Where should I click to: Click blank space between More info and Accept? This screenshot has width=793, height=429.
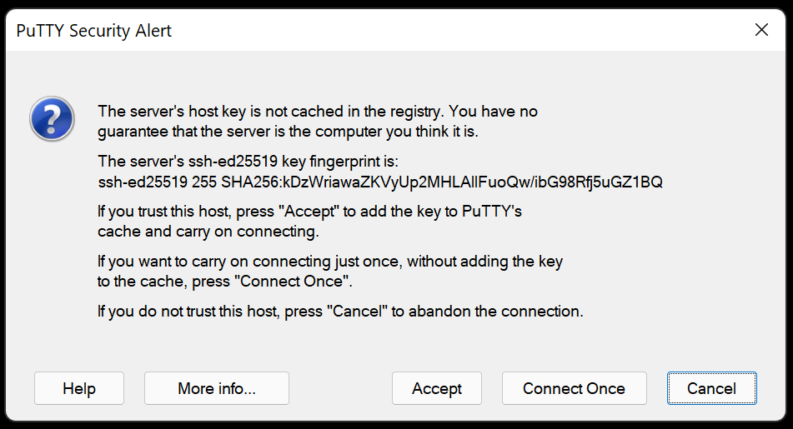(340, 388)
